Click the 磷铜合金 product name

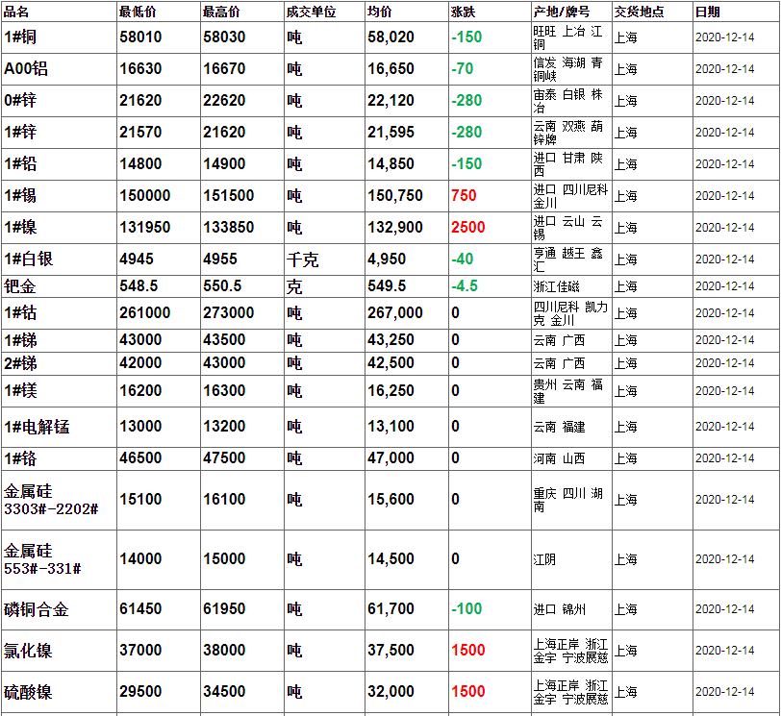point(37,609)
